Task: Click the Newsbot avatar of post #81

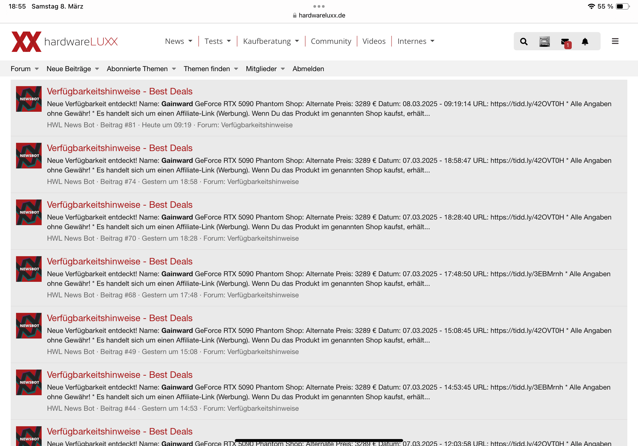Action: [29, 99]
